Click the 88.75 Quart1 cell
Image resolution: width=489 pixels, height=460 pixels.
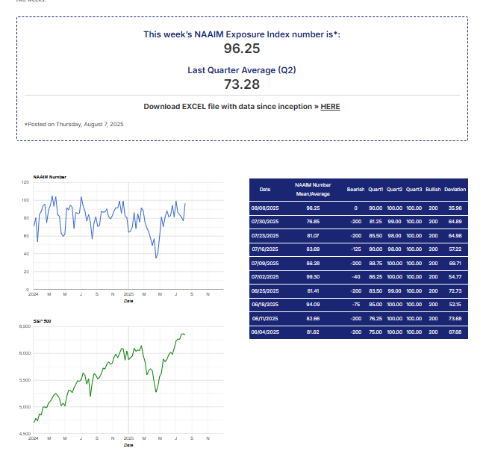[x=376, y=263]
